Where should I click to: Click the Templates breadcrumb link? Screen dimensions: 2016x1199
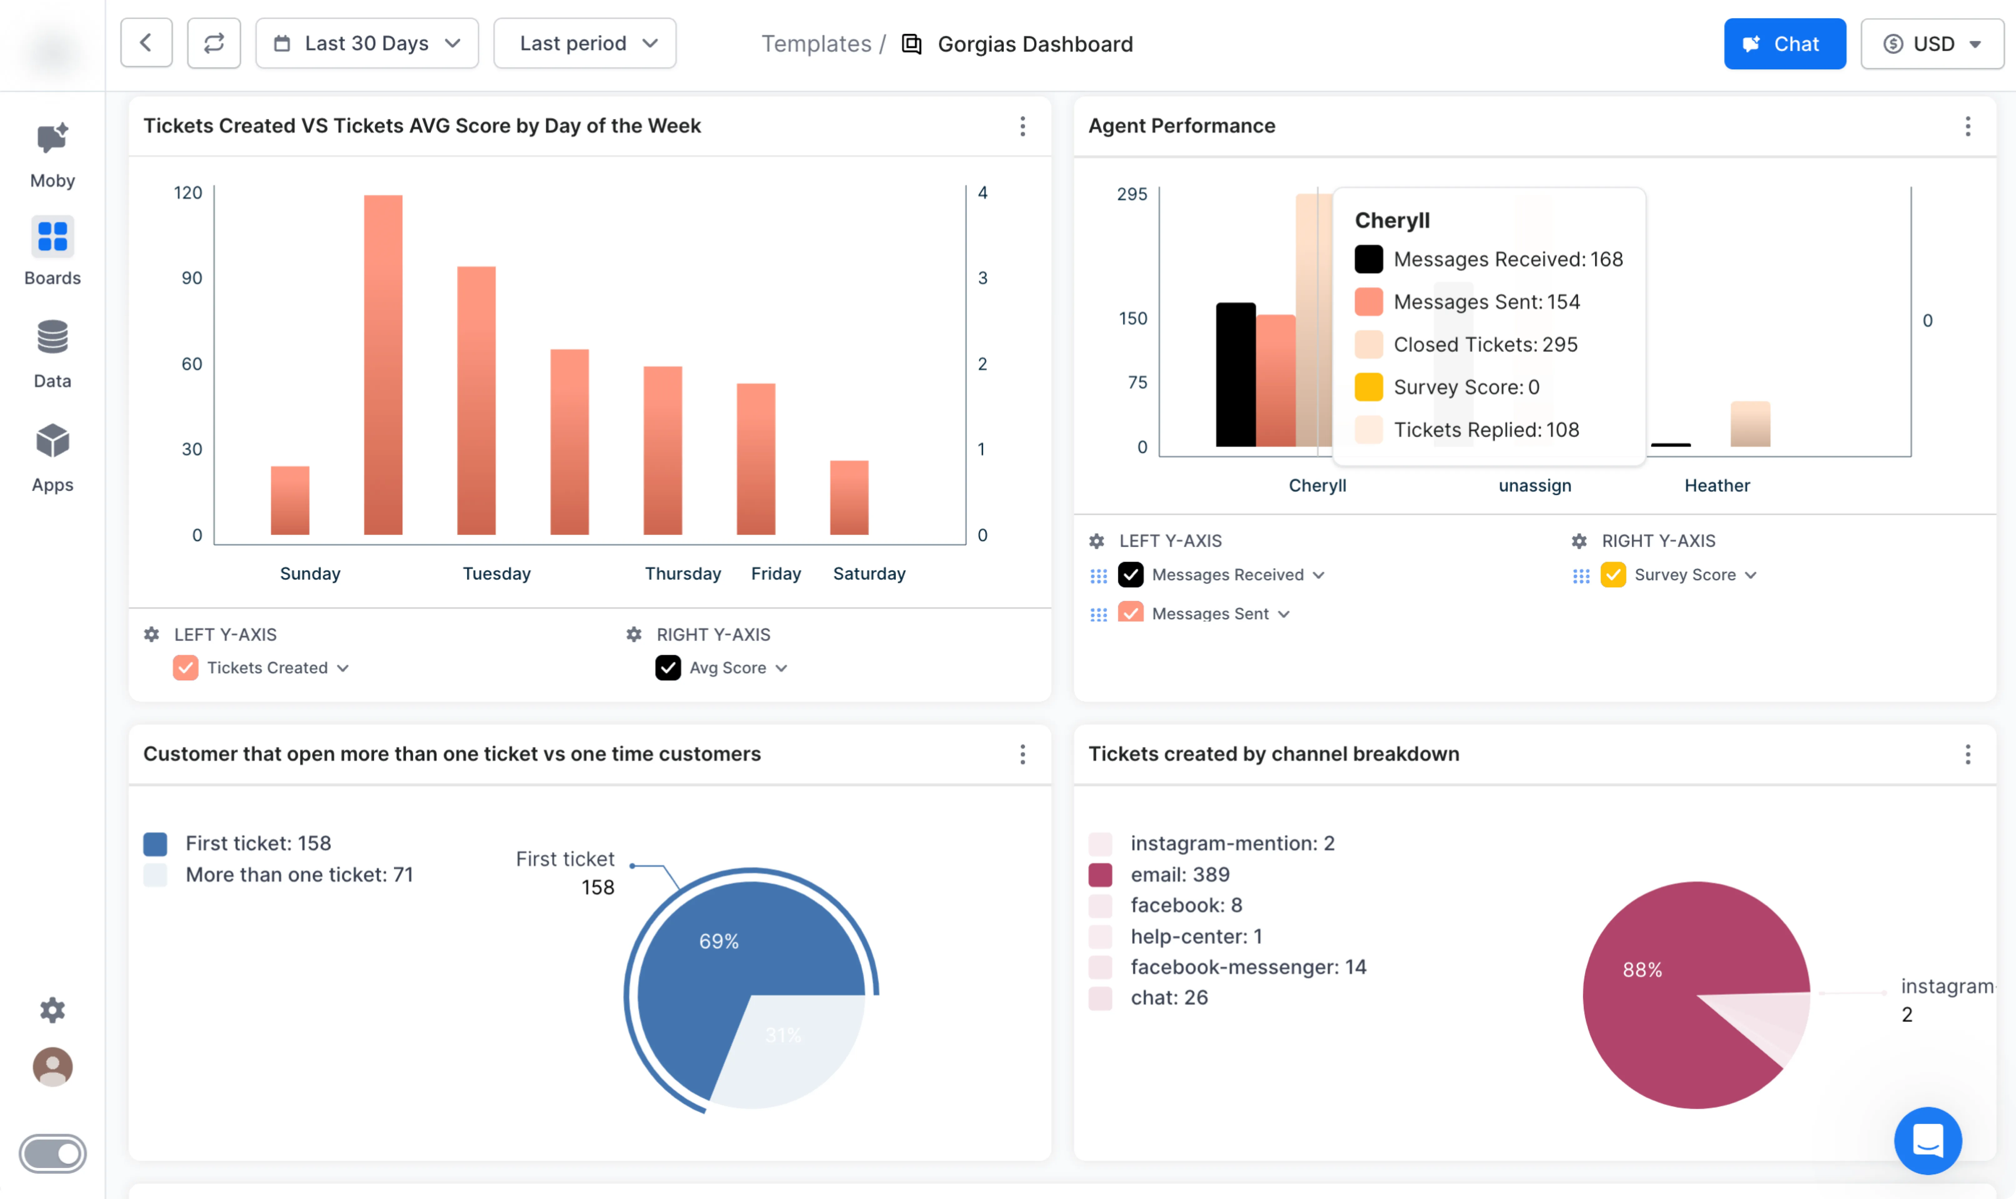coord(816,44)
